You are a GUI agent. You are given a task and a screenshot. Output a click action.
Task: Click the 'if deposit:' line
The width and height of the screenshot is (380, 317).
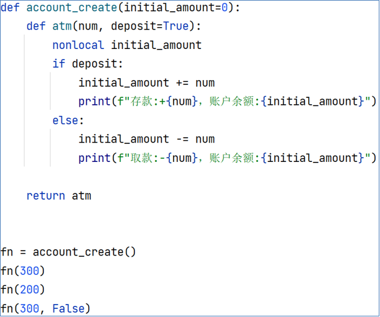pyautogui.click(x=88, y=64)
